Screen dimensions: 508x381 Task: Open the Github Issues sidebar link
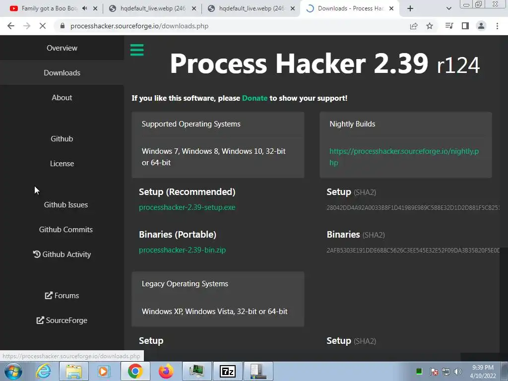[x=66, y=205]
